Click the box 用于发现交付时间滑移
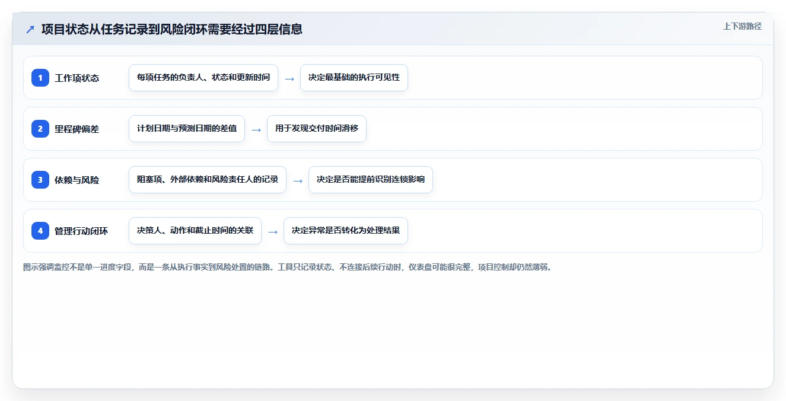Viewport: 786px width, 401px height. tap(317, 129)
